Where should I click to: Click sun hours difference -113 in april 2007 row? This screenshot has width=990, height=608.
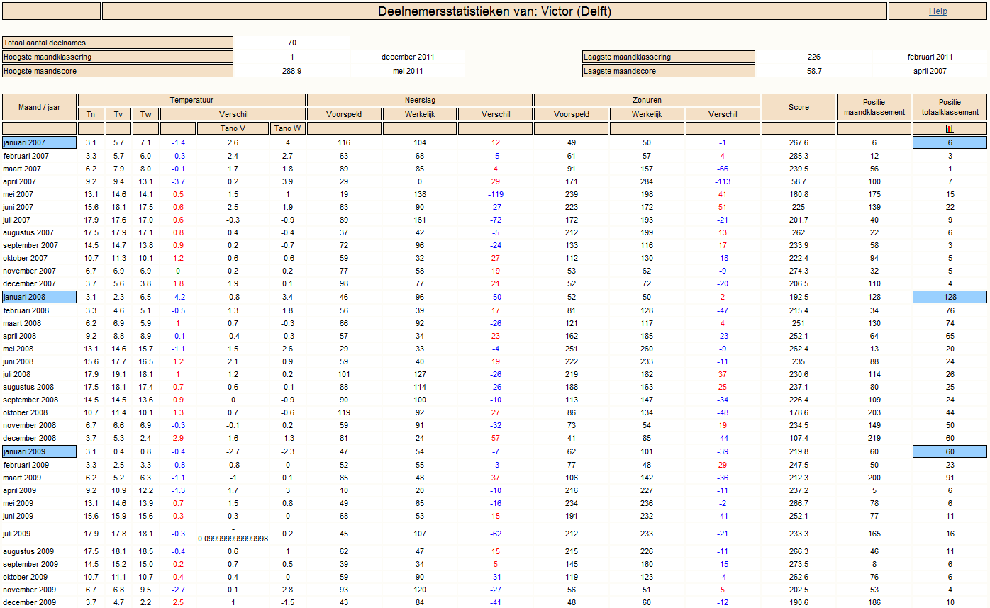pos(722,181)
